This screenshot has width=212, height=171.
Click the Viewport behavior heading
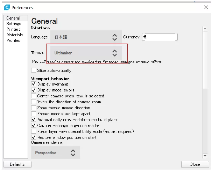click(x=50, y=79)
